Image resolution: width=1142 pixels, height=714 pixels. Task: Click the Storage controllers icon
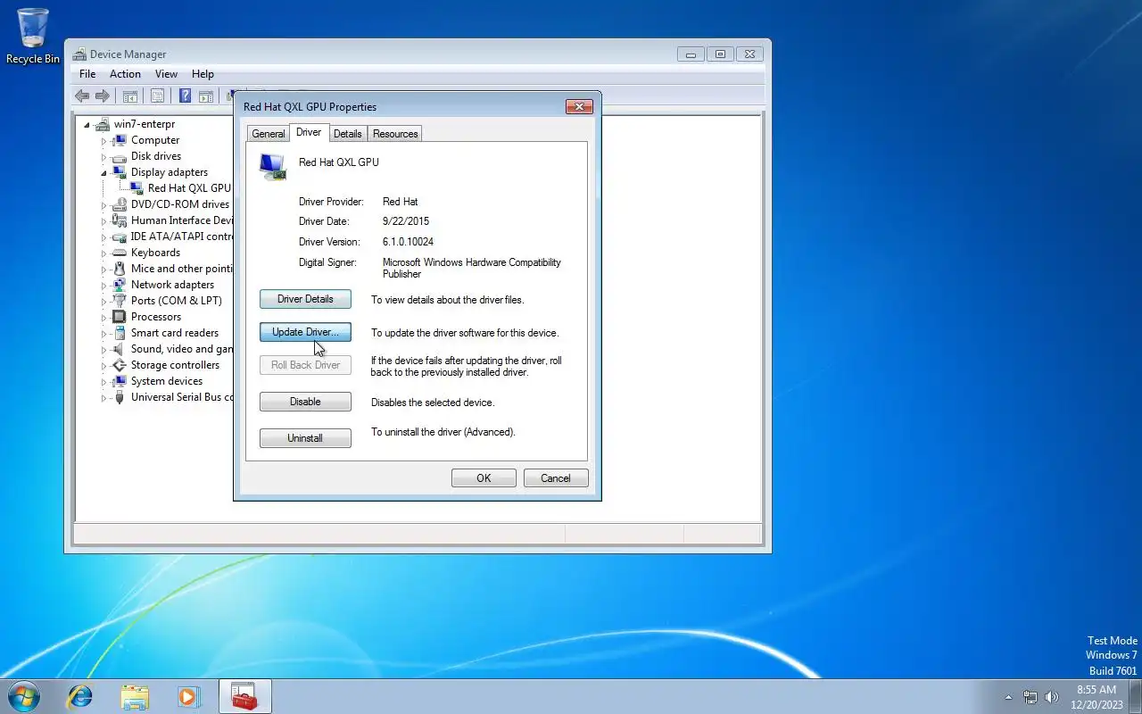[x=120, y=365]
